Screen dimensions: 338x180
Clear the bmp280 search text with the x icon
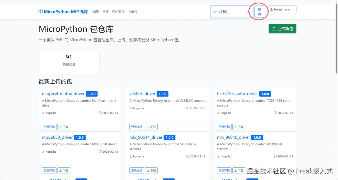tap(248, 12)
